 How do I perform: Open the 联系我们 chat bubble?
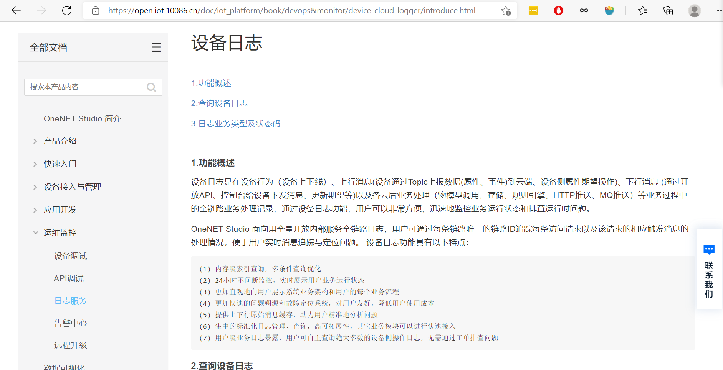(709, 249)
